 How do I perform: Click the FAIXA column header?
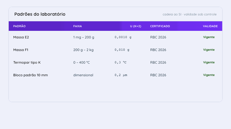77,26
